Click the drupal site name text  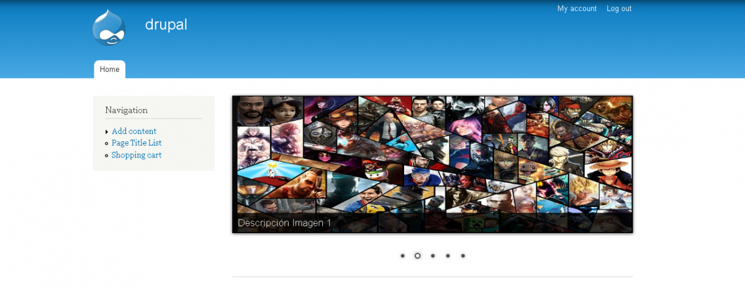coord(166,25)
